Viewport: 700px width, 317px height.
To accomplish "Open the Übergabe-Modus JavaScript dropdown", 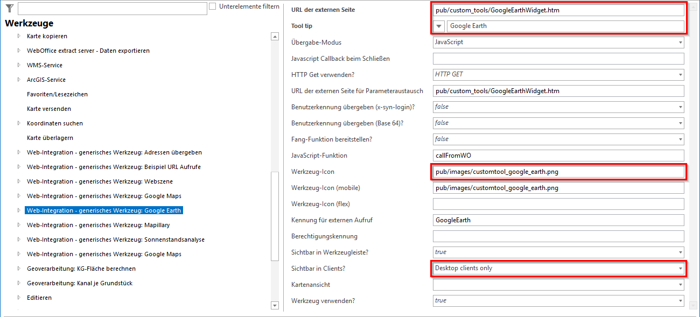I will point(681,43).
